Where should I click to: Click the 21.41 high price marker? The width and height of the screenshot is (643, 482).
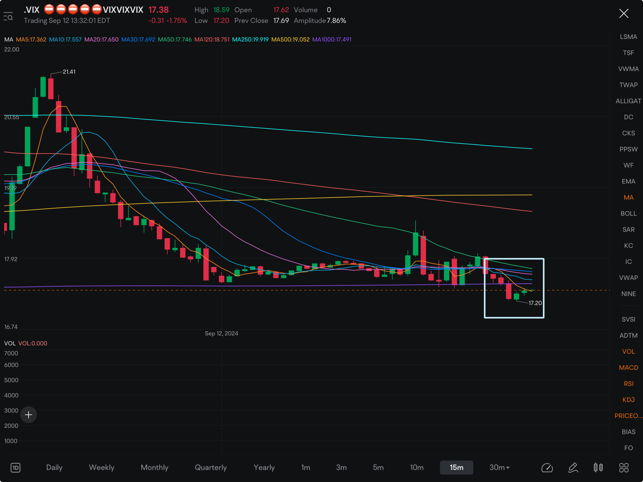point(69,72)
